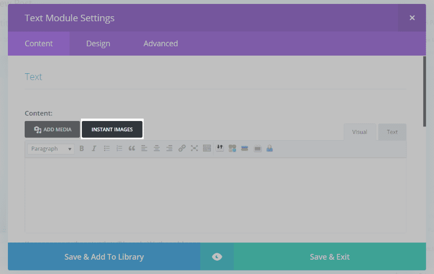
Task: Align text to the left
Action: (x=145, y=149)
